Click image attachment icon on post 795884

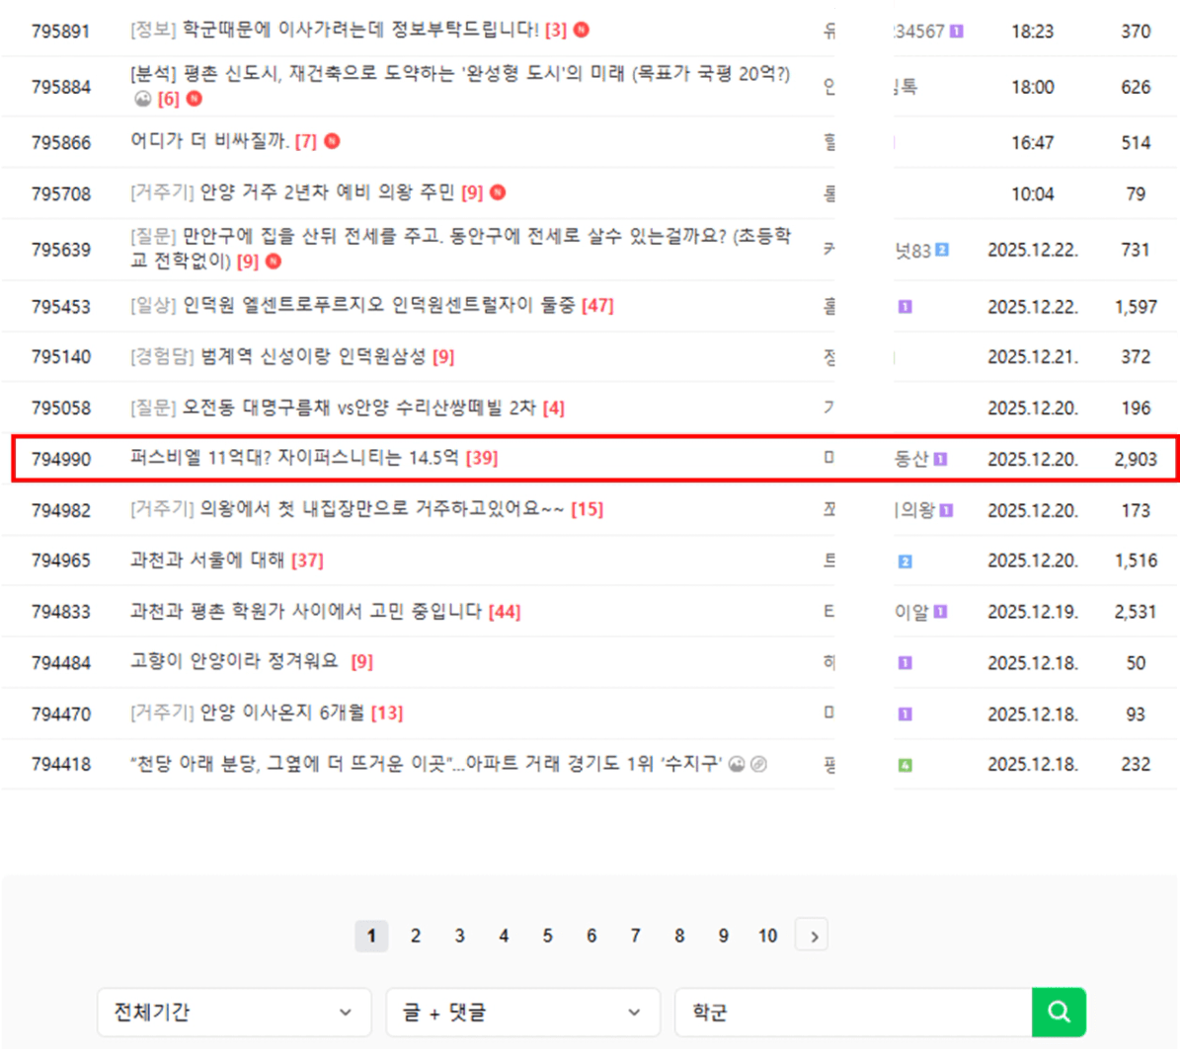coord(143,99)
